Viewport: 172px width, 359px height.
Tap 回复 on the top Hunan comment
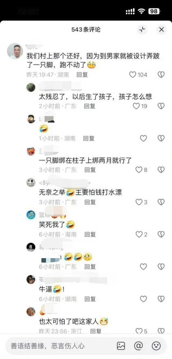82,75
